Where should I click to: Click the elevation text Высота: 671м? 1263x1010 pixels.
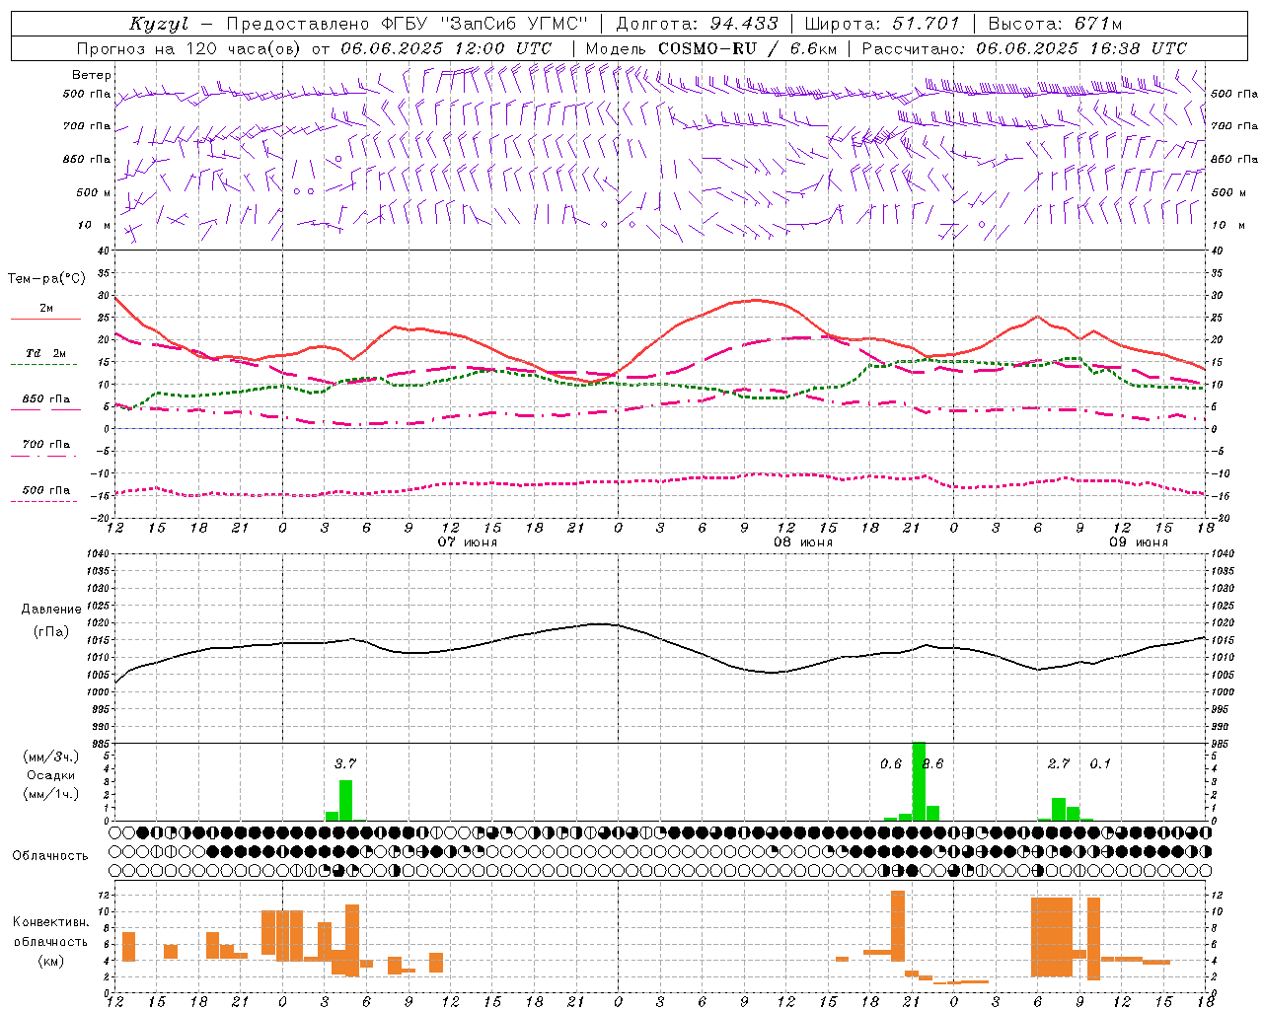point(1055,24)
